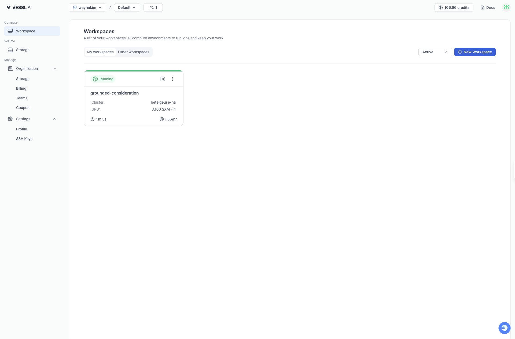Switch to Other workspaces tab
This screenshot has width=515, height=339.
click(134, 52)
